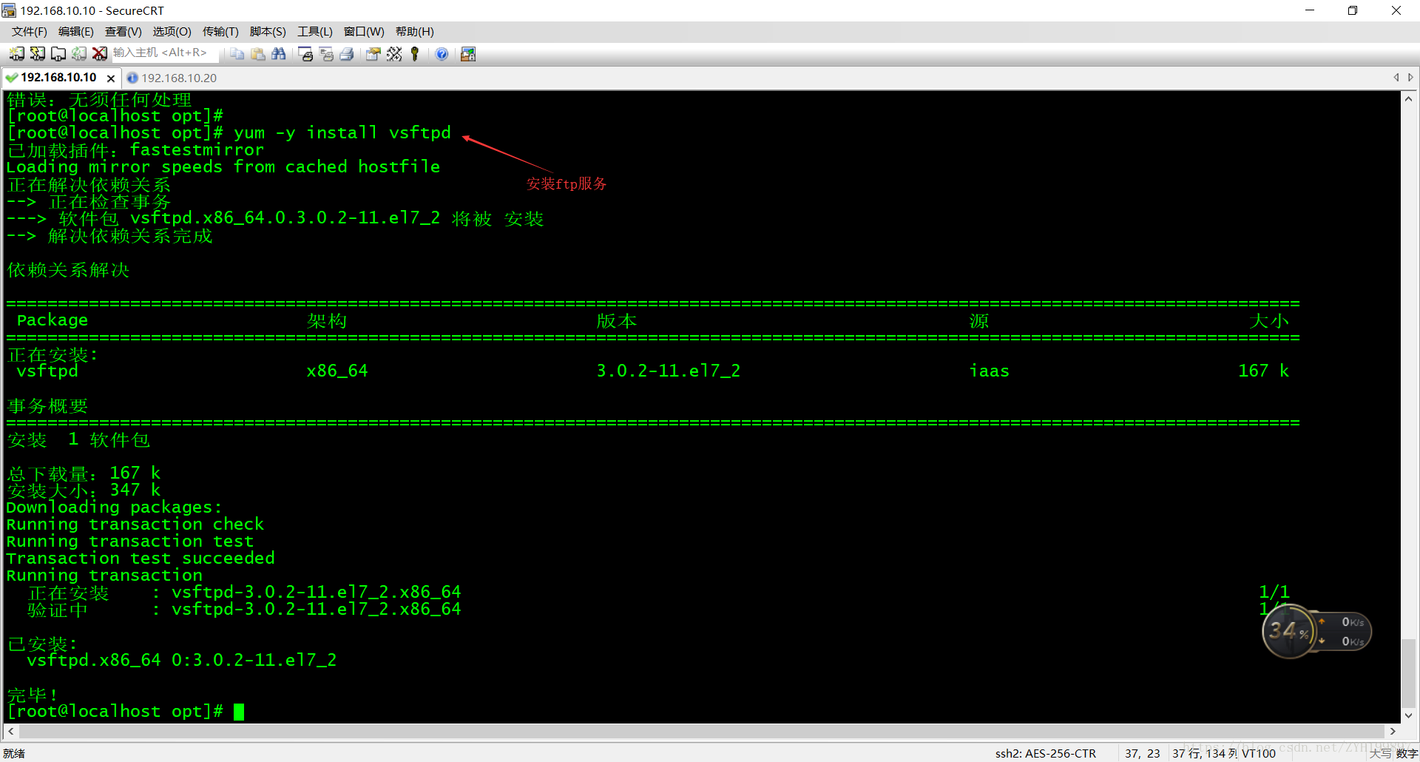
Task: Click the blue Help question mark icon
Action: (442, 54)
